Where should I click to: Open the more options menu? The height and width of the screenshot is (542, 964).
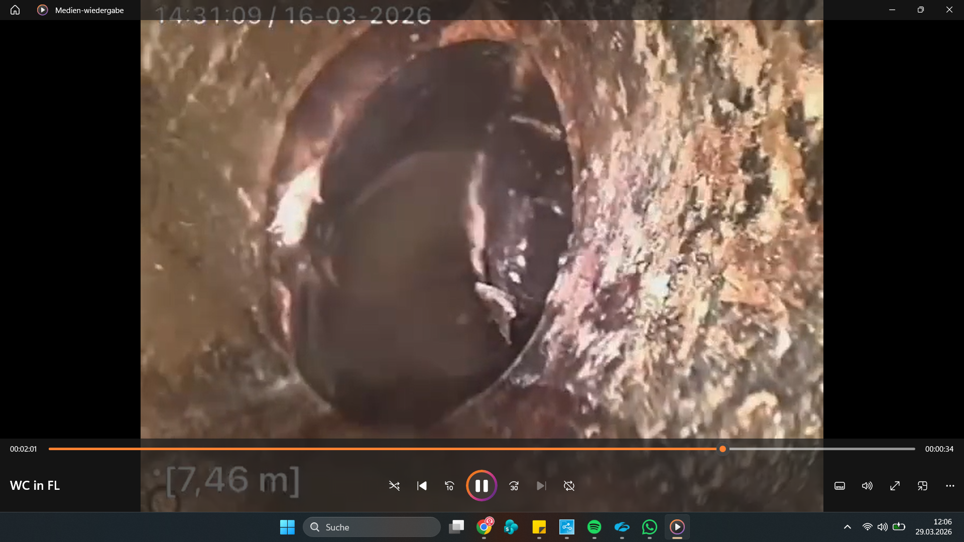[950, 485]
